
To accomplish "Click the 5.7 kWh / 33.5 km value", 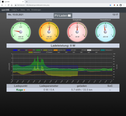I will (82, 90).
